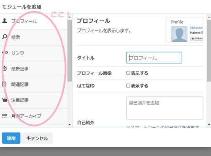Click the プロフィールを表示します。 description text
The height and width of the screenshot is (156, 211).
point(104,30)
